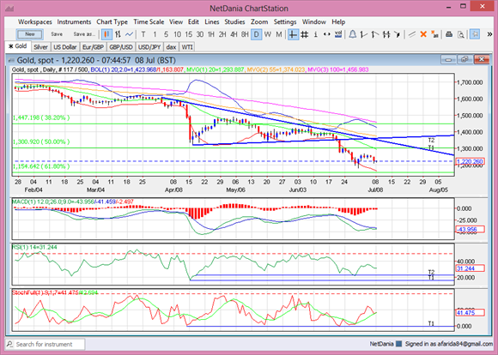Image resolution: width=498 pixels, height=355 pixels.
Task: Click the info 'i' toolbar icon
Action: pos(315,34)
